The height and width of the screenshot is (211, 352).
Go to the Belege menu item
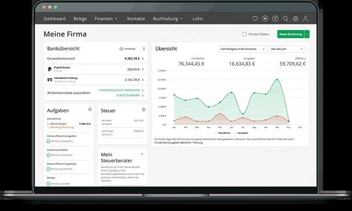click(x=80, y=19)
